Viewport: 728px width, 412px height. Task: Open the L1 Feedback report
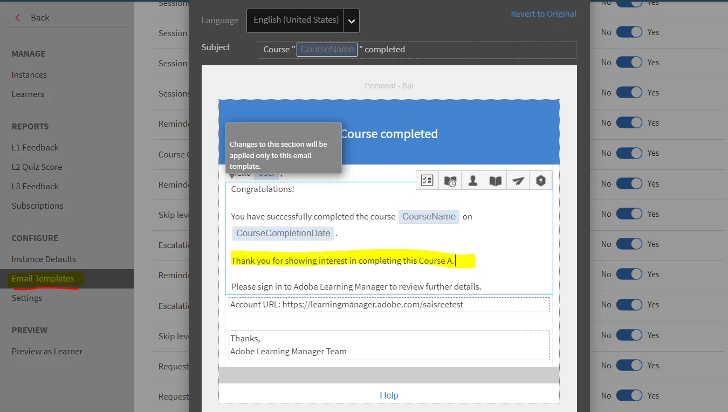click(x=35, y=148)
